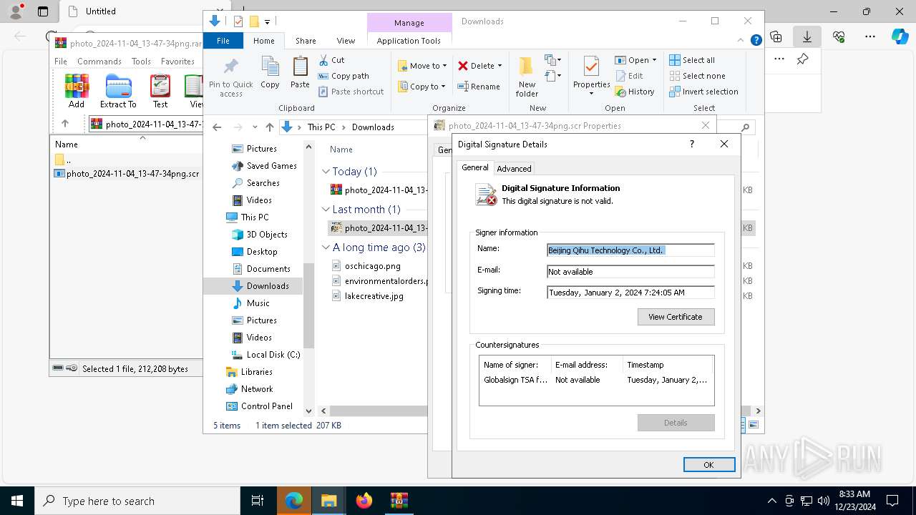Collapse the Explorer ribbon chevron

(742, 41)
